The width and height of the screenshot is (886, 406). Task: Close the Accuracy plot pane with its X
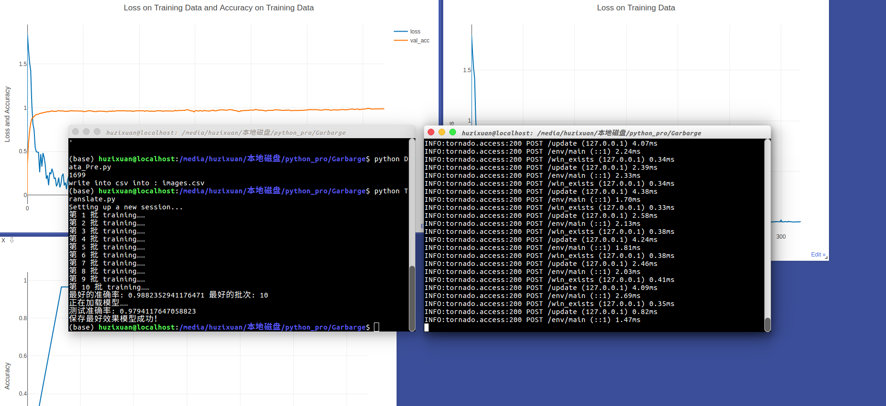click(x=3, y=240)
